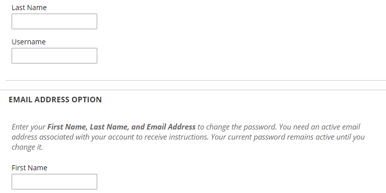Select the First Name field under Email Address Option

[x=54, y=182]
